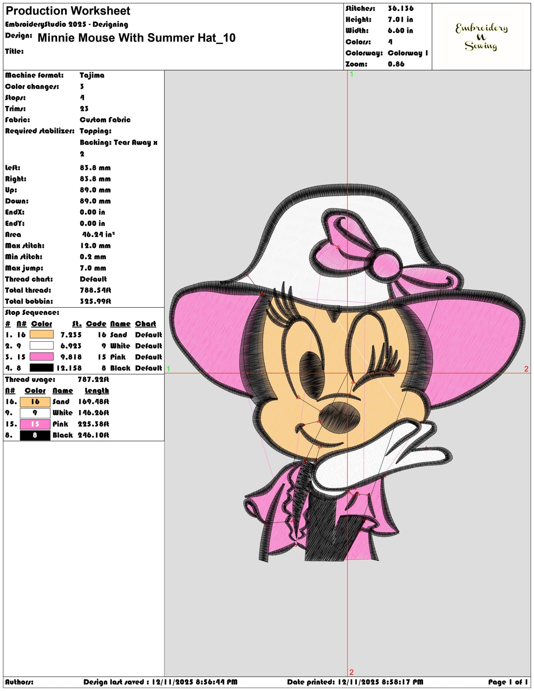The width and height of the screenshot is (534, 691).
Task: Click the Height value '7.01 in'
Action: coord(400,20)
